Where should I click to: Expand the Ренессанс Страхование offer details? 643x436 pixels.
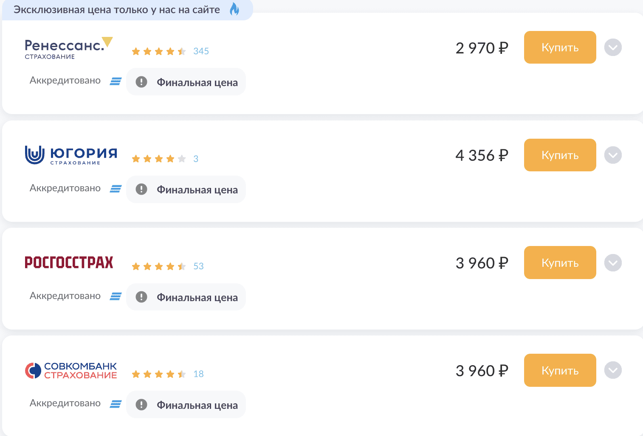tap(613, 48)
